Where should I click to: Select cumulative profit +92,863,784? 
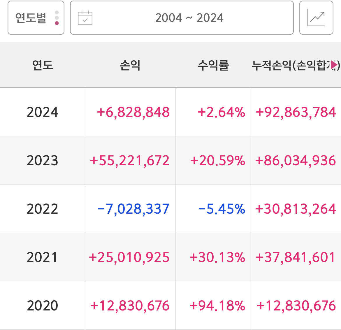click(296, 112)
